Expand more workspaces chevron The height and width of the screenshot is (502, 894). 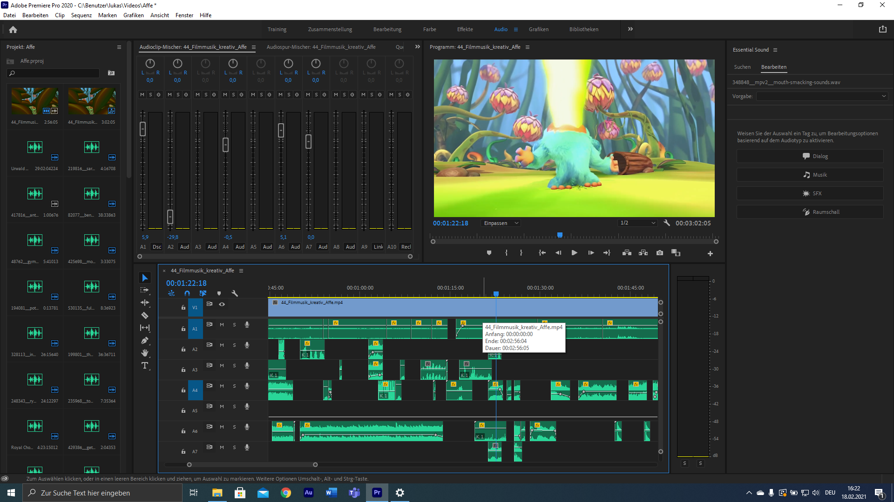pyautogui.click(x=630, y=29)
